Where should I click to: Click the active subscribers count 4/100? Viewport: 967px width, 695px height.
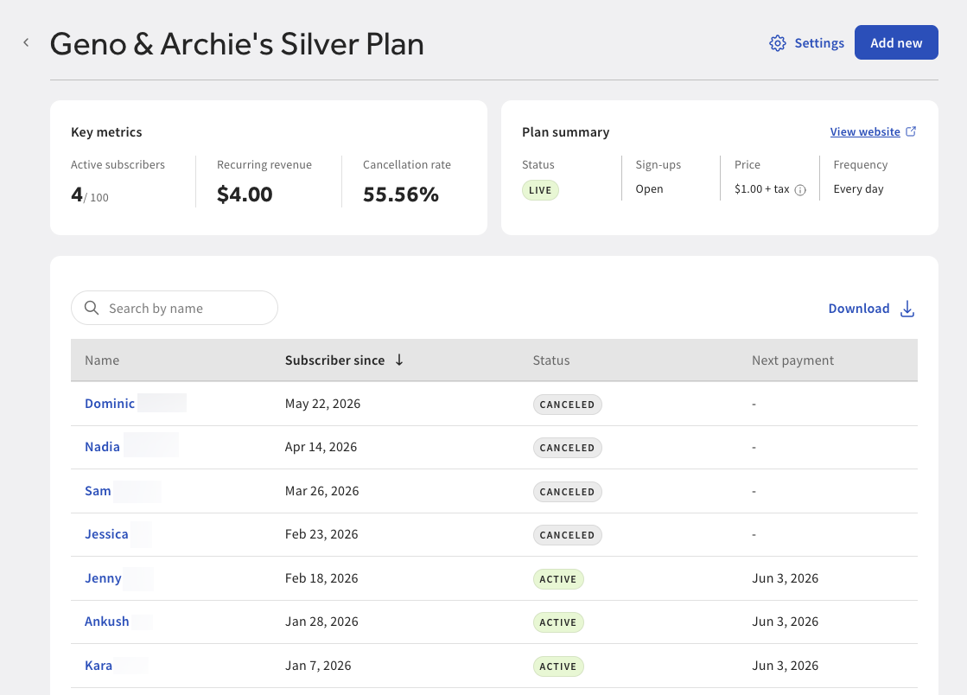(x=89, y=194)
